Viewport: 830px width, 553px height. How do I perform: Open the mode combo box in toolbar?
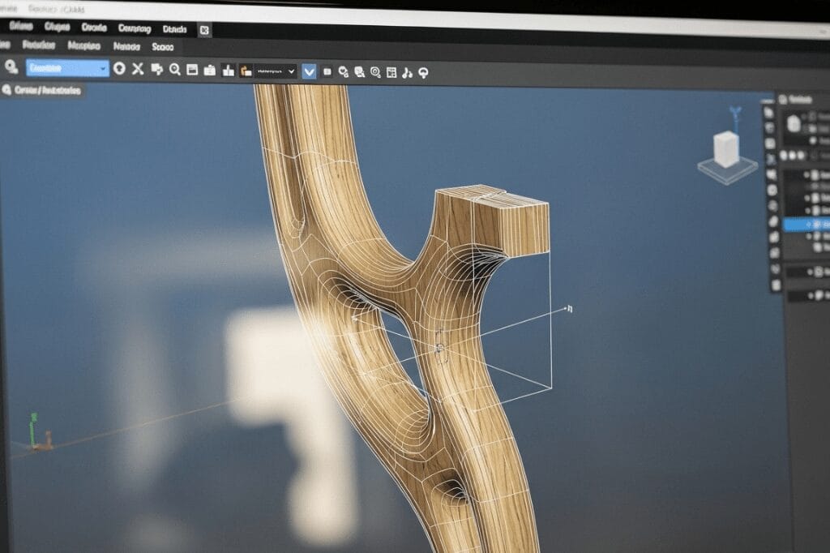[x=276, y=71]
